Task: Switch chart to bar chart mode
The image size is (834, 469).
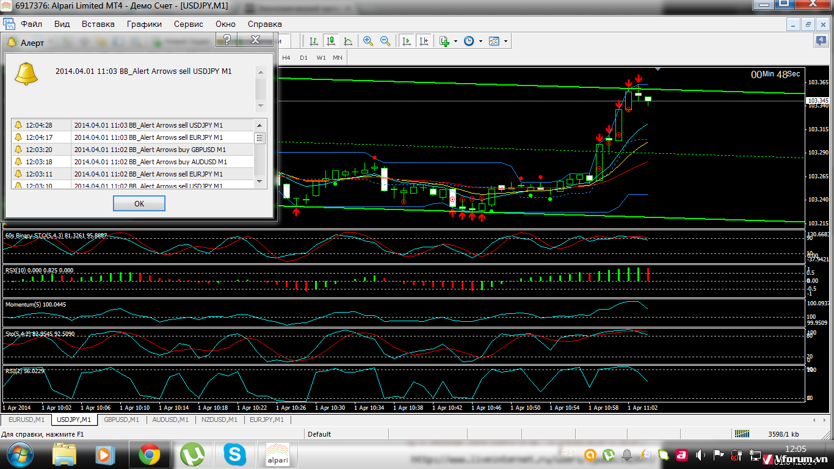Action: coord(313,41)
